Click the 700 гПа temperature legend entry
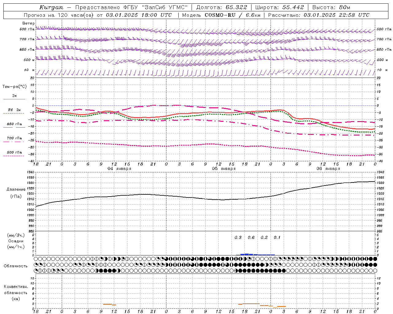Image resolution: width=393 pixels, height=314 pixels. point(14,138)
